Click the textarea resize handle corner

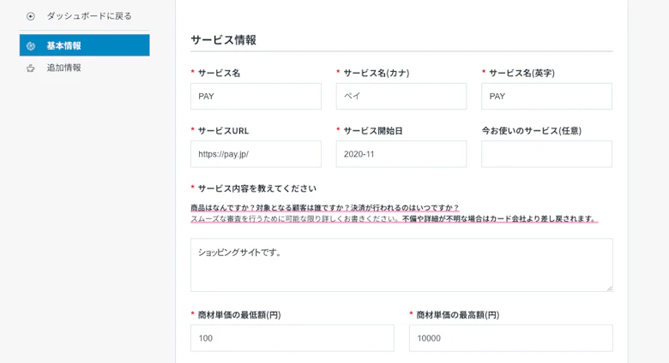tap(609, 288)
